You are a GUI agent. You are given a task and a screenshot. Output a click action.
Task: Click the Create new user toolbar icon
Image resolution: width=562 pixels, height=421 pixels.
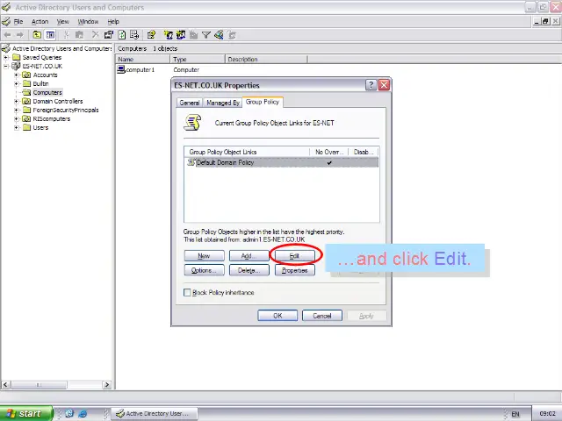pyautogui.click(x=168, y=35)
